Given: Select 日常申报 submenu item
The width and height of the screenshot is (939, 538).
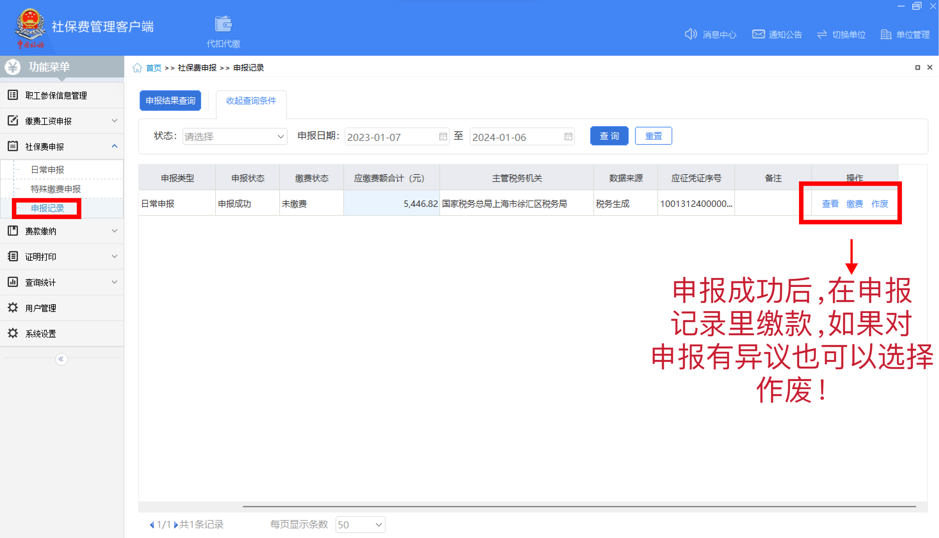Looking at the screenshot, I should point(47,170).
